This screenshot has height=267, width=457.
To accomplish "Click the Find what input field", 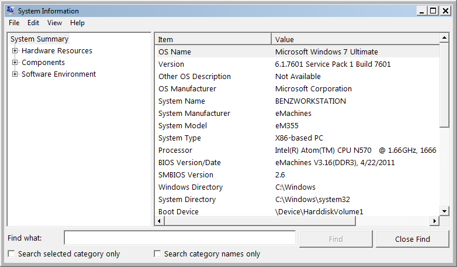I will point(180,238).
